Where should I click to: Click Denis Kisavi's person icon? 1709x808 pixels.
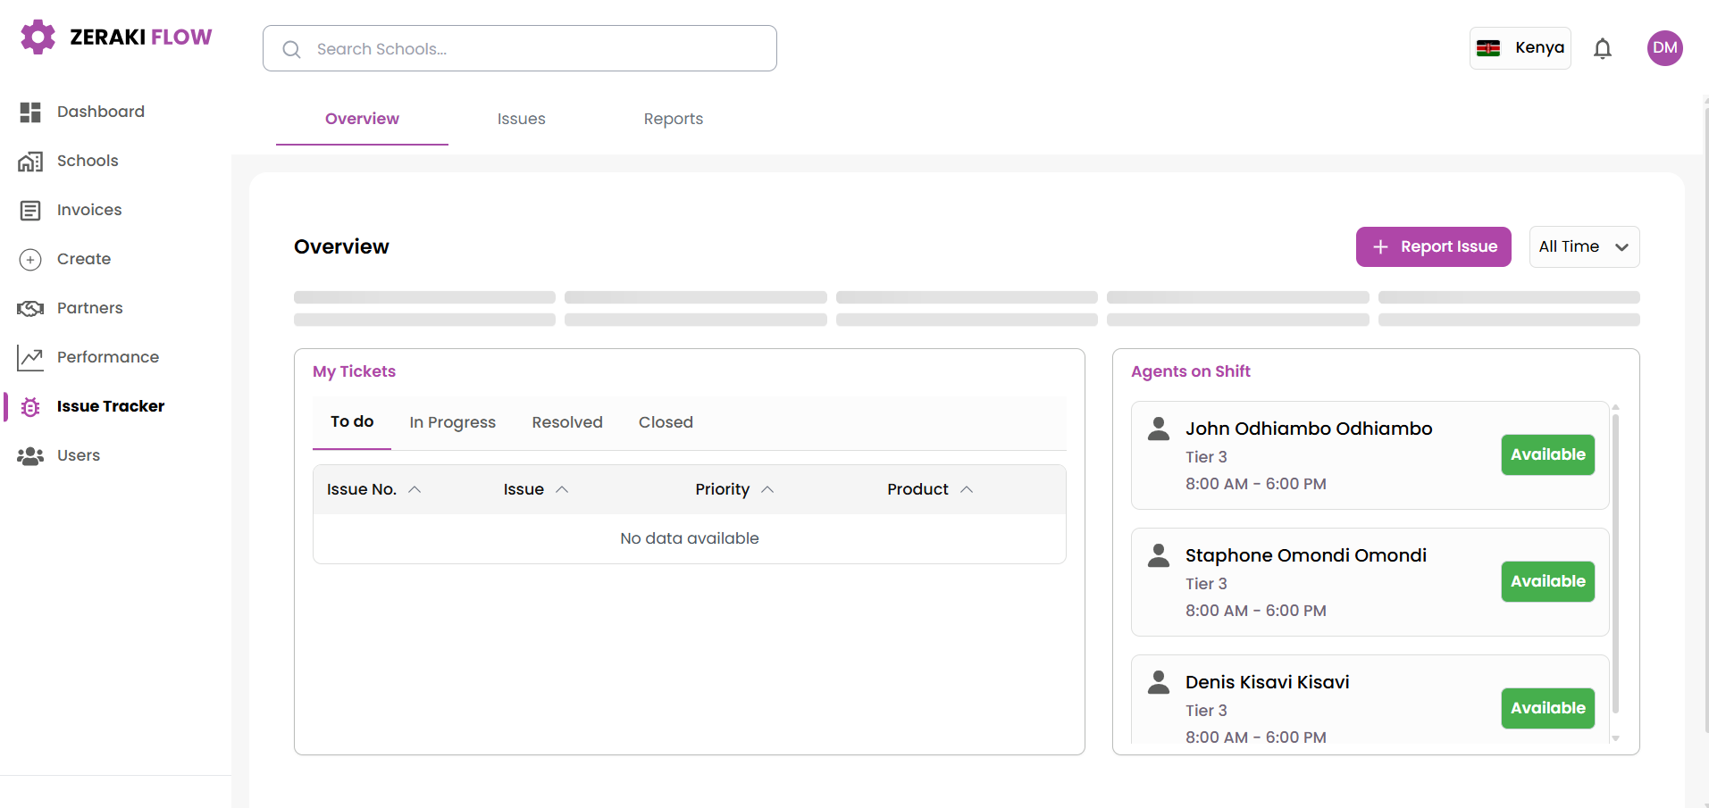click(1159, 682)
